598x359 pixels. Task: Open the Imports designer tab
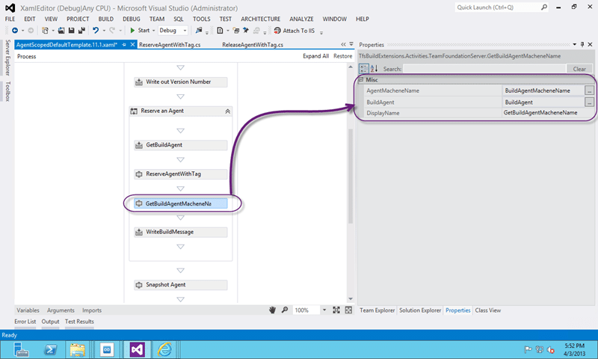(92, 310)
